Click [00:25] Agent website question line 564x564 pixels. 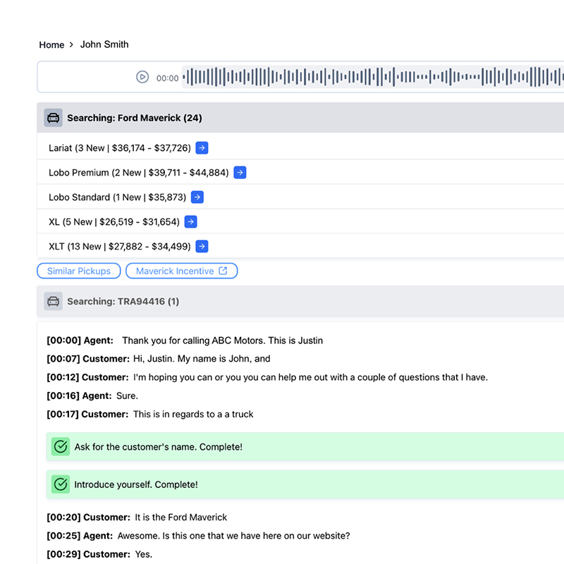pyautogui.click(x=199, y=536)
